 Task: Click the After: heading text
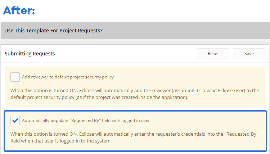click(x=19, y=10)
